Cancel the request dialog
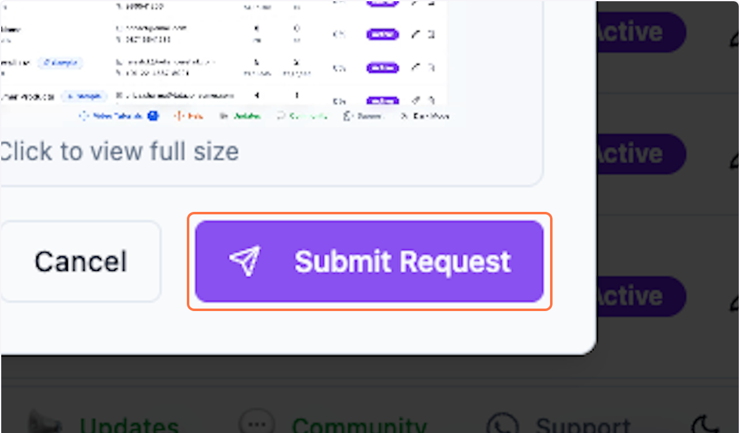740x433 pixels. [x=80, y=261]
